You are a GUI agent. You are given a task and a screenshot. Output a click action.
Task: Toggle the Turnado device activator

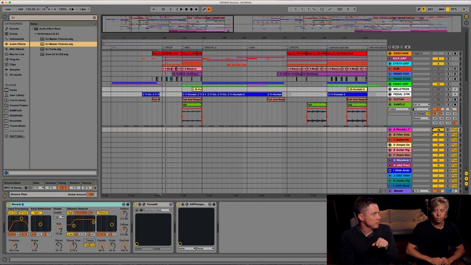tap(136, 204)
